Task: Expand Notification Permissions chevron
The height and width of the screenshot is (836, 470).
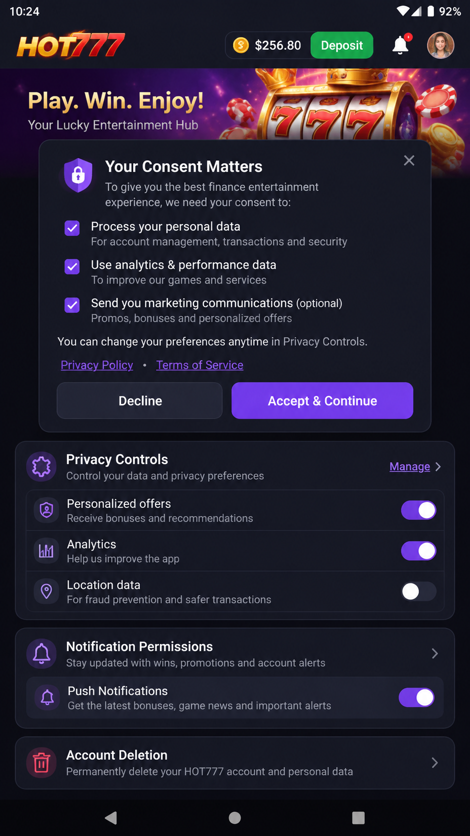Action: [434, 653]
